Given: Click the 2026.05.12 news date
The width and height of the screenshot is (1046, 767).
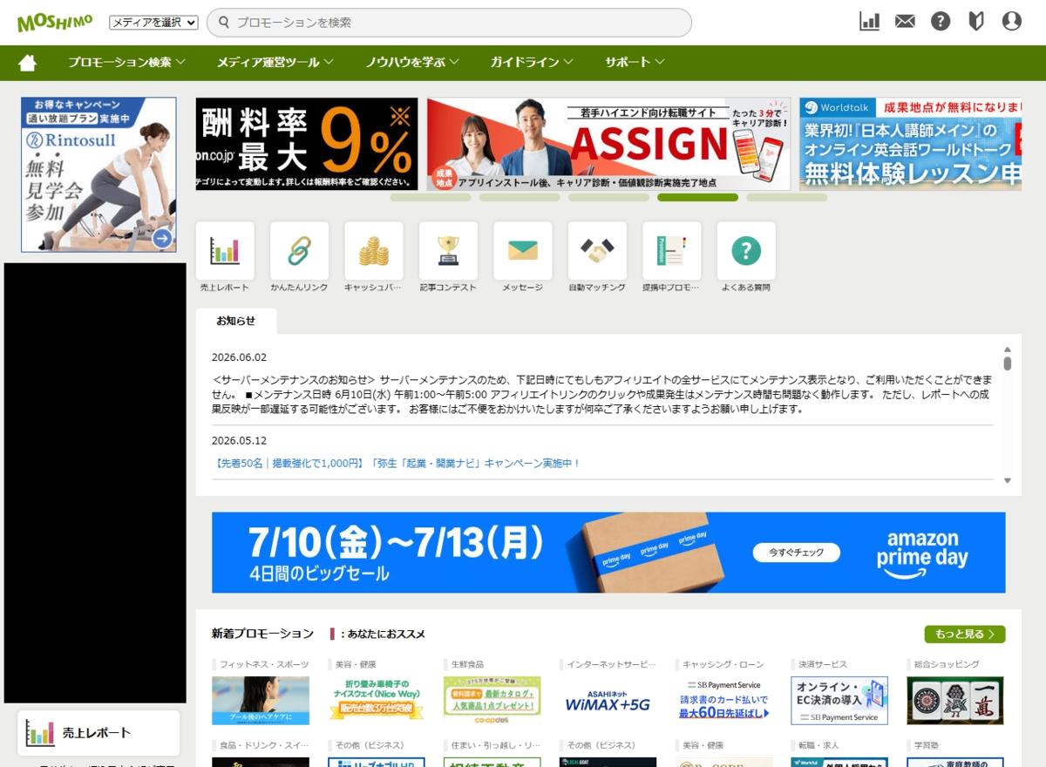Looking at the screenshot, I should coord(240,441).
